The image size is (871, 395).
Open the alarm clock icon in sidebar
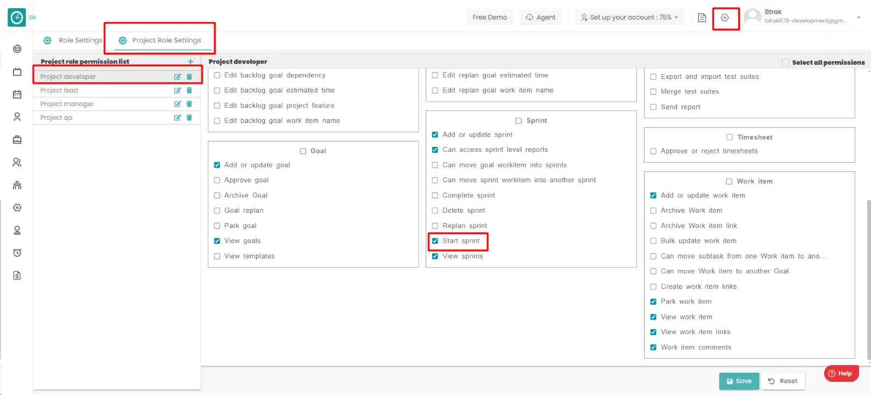pyautogui.click(x=17, y=253)
